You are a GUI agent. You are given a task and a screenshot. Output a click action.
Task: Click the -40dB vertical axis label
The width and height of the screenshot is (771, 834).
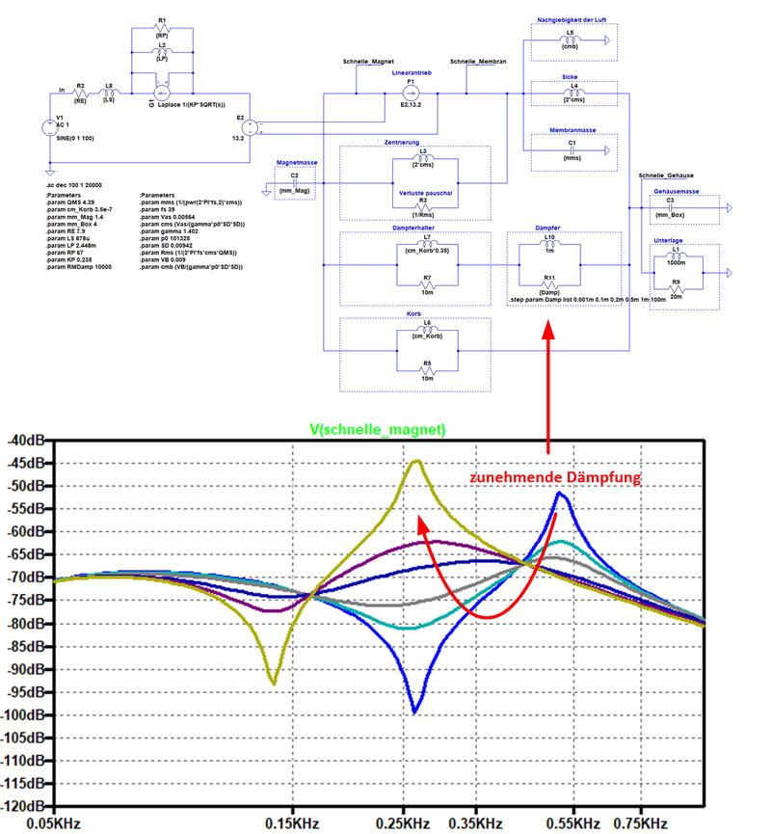(x=24, y=440)
